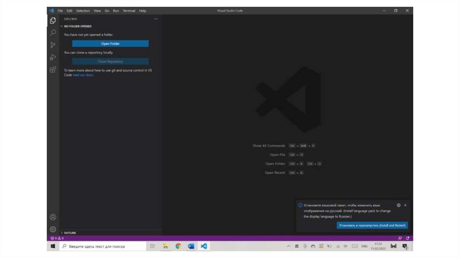Click errors and warnings indicator in status bar
The width and height of the screenshot is (460, 258).
pos(57,238)
